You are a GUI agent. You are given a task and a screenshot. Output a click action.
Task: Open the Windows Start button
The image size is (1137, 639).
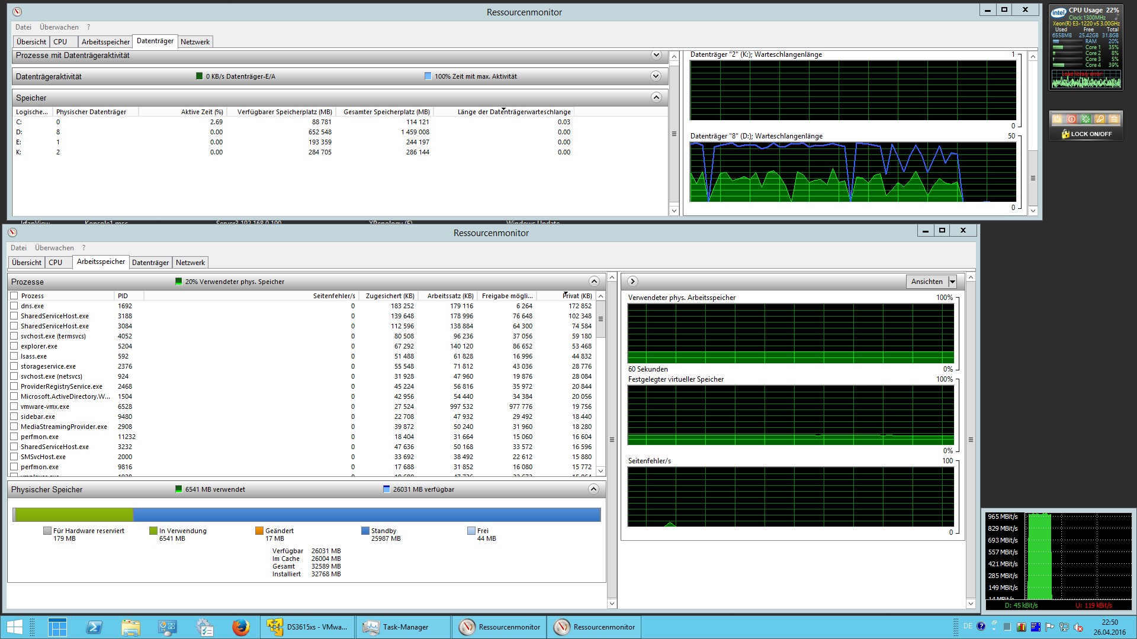click(14, 627)
